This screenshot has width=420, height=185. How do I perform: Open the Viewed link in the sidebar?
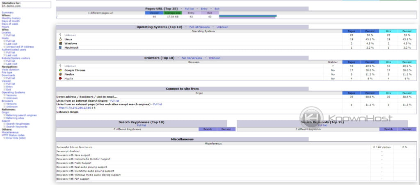coord(6,81)
